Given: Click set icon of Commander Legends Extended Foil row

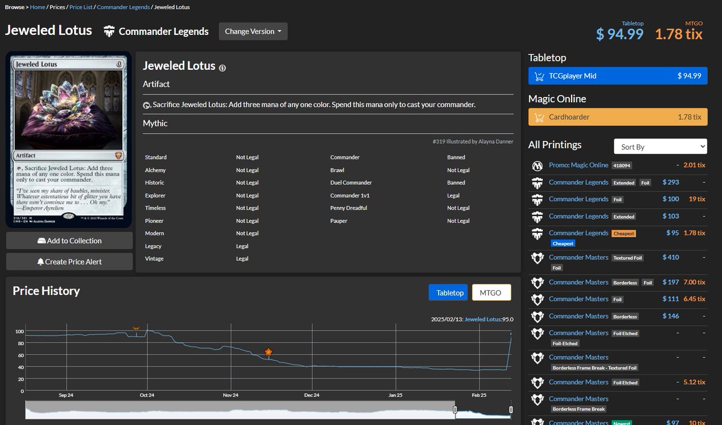Looking at the screenshot, I should 538,182.
